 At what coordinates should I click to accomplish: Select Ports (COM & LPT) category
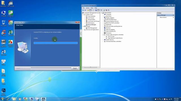tap(111, 31)
